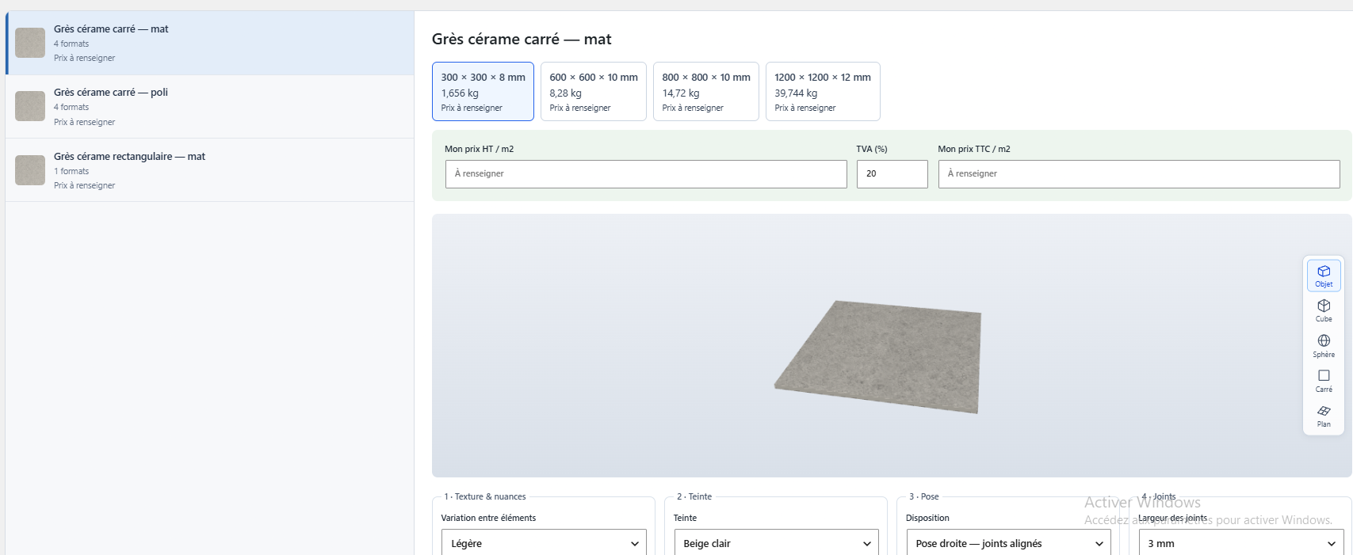Open the Variation entre éléments dropdown
Viewport: 1353px width, 555px height.
click(544, 543)
